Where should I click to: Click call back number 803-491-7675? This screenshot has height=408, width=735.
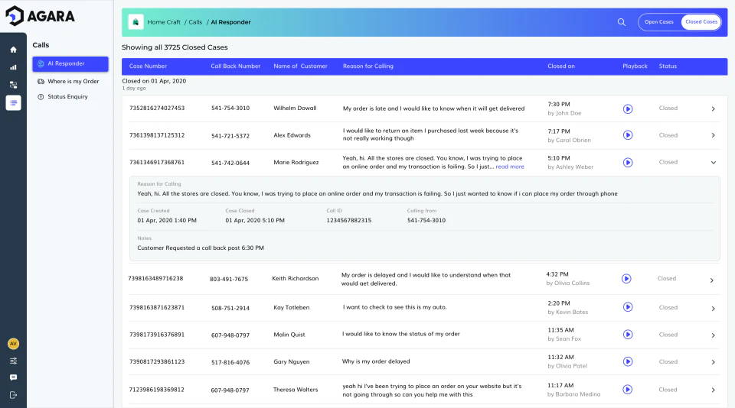(x=229, y=280)
